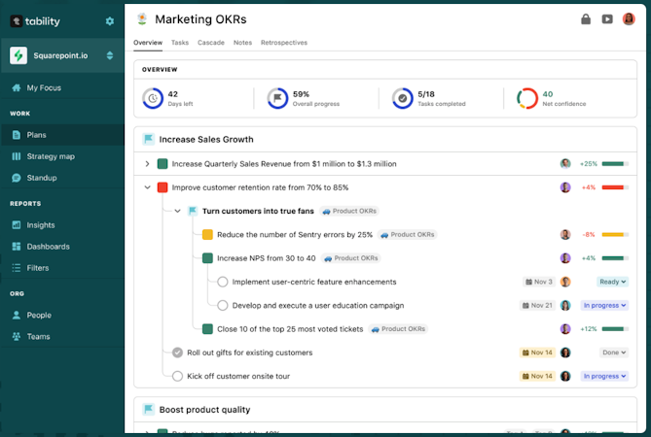Viewport: 651px width, 437px height.
Task: Open Insights reports
Action: tap(41, 225)
